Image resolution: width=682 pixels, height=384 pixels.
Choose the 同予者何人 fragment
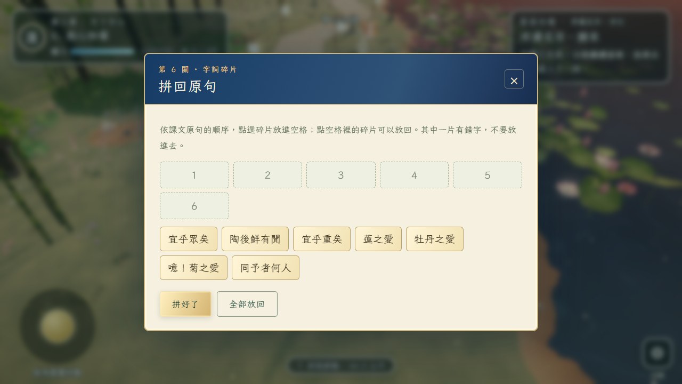[x=265, y=268]
